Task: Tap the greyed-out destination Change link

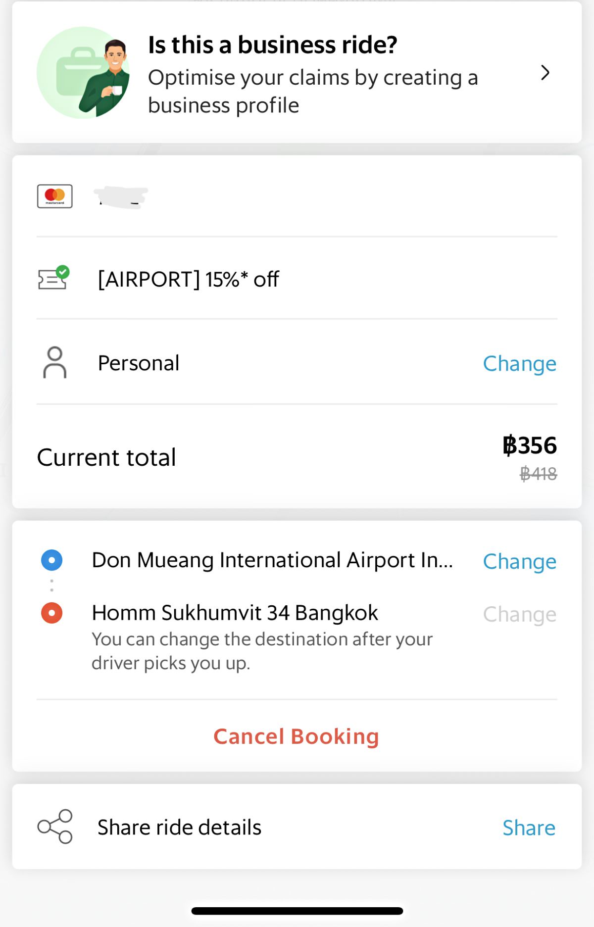Action: coord(520,614)
